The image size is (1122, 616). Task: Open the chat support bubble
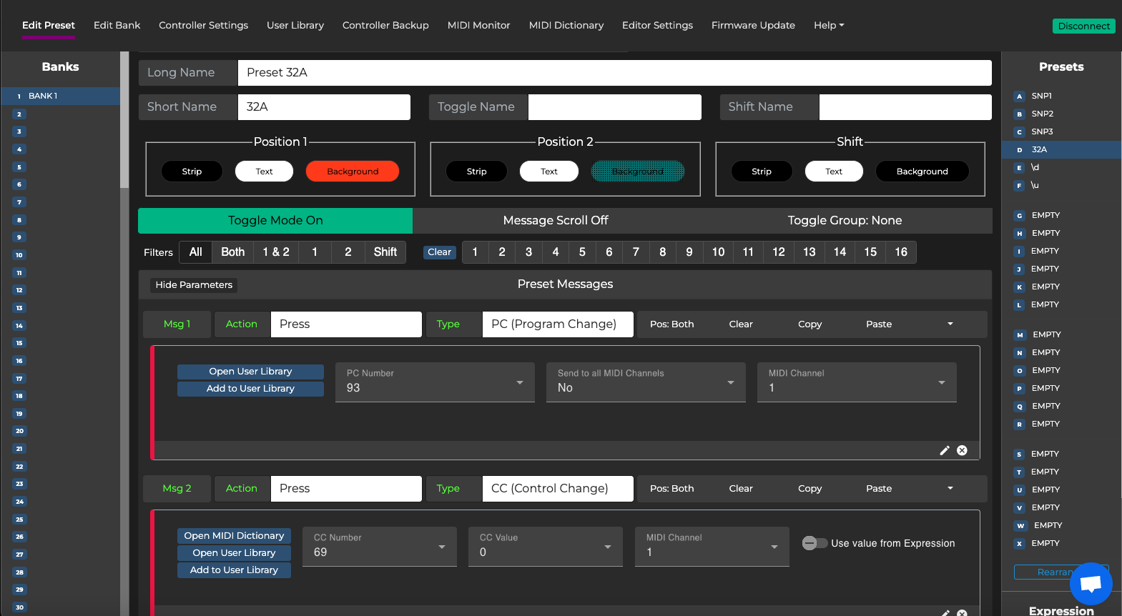click(x=1091, y=583)
